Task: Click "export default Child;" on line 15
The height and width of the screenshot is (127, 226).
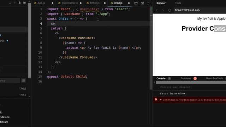Action: [x=67, y=77]
